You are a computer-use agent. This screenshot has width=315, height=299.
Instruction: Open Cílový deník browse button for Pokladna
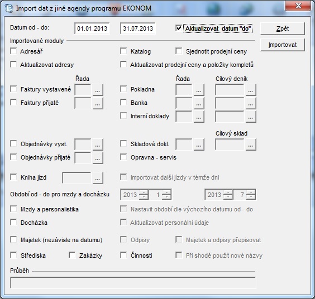[x=251, y=90]
